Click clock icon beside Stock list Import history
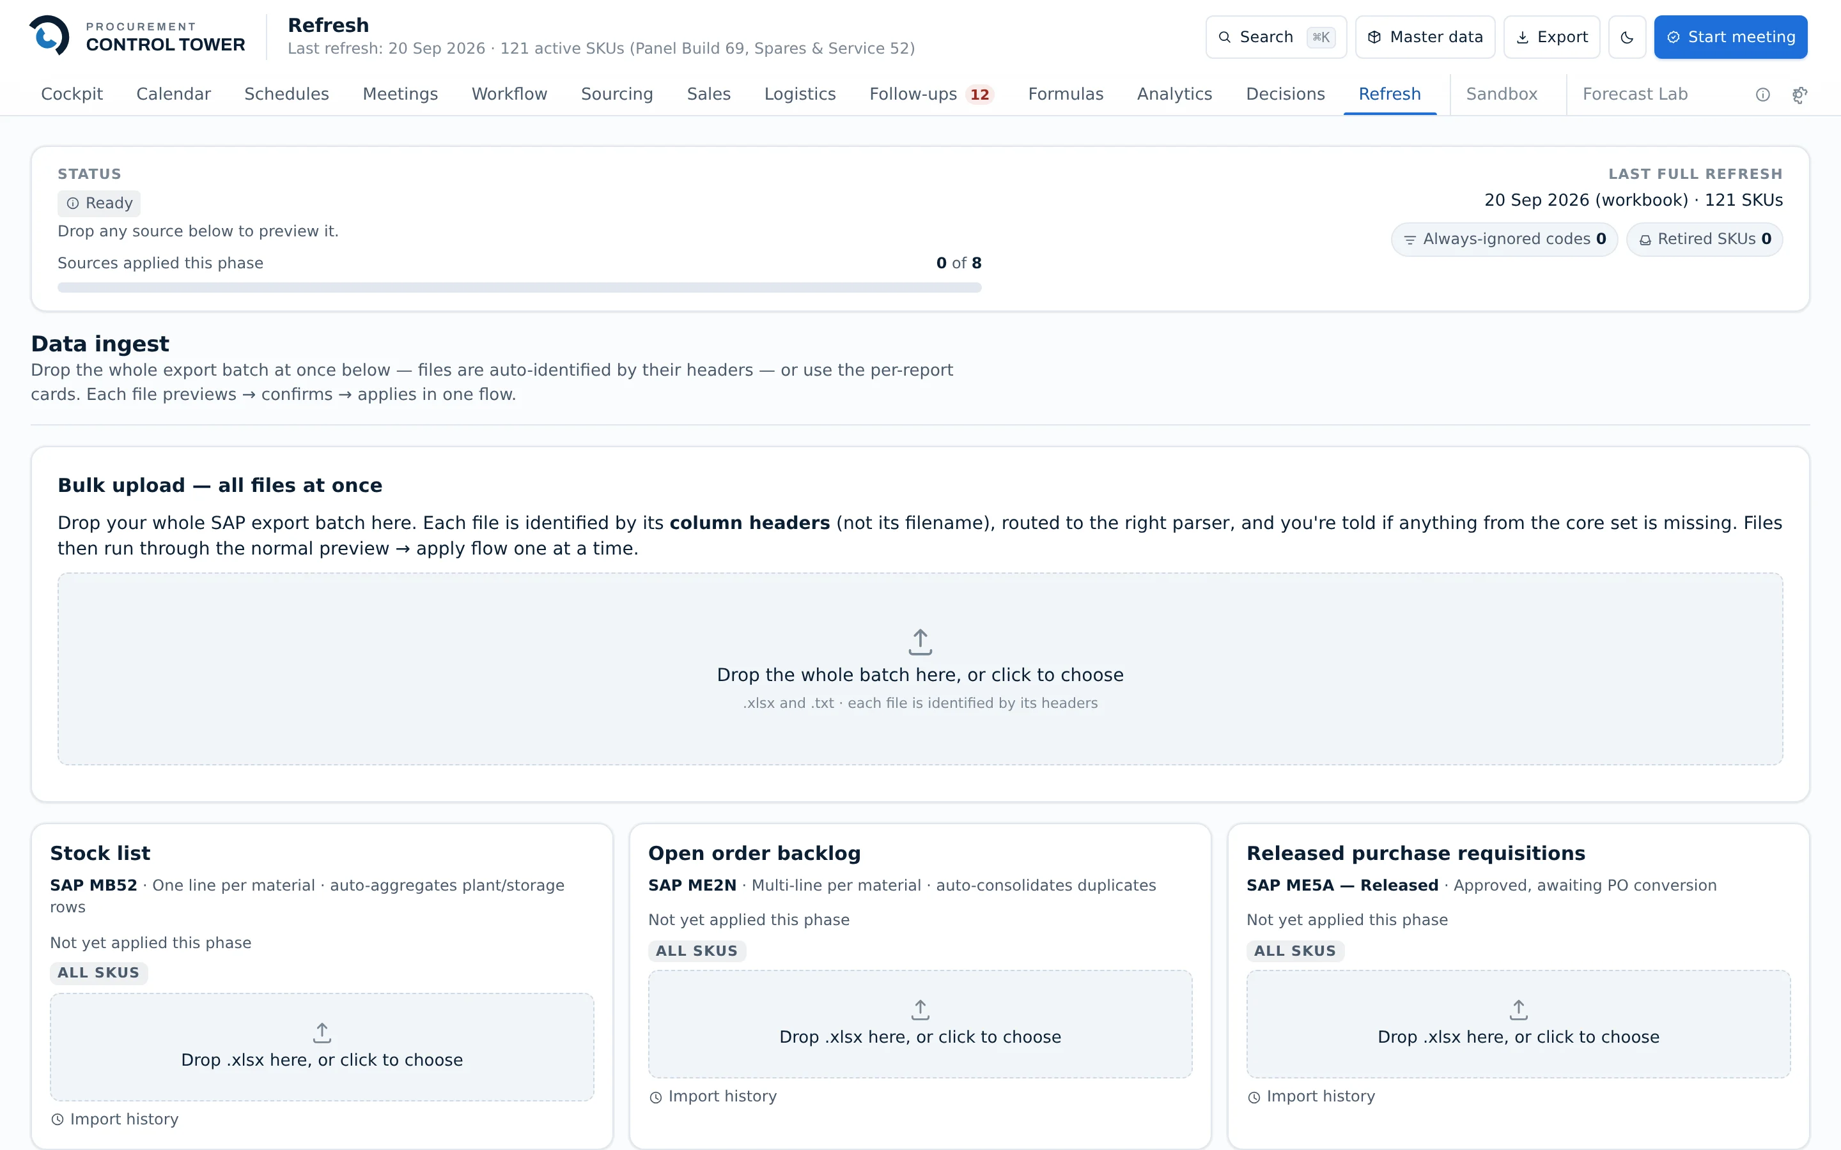This screenshot has height=1150, width=1841. click(x=58, y=1119)
